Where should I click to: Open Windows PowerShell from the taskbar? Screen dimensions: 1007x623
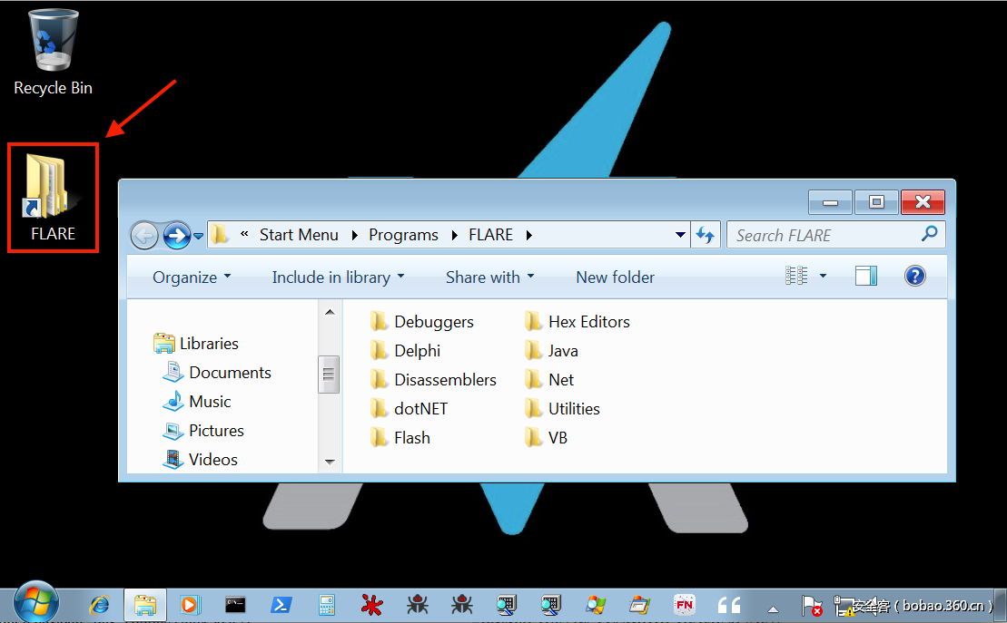point(281,604)
